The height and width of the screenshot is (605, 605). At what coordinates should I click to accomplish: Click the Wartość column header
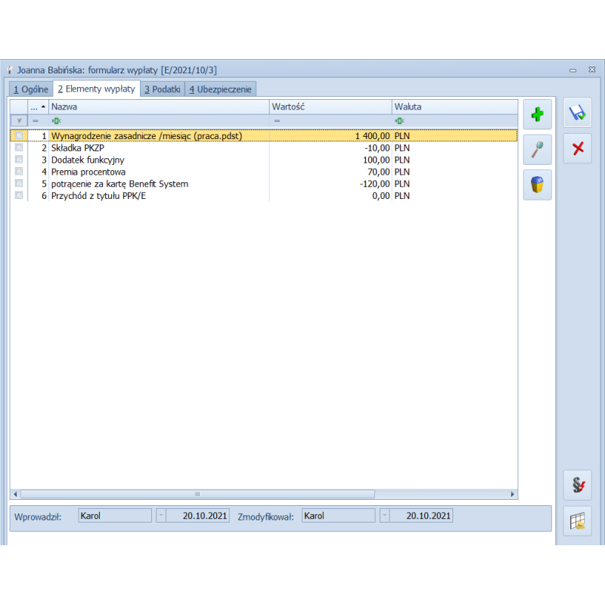(x=330, y=107)
